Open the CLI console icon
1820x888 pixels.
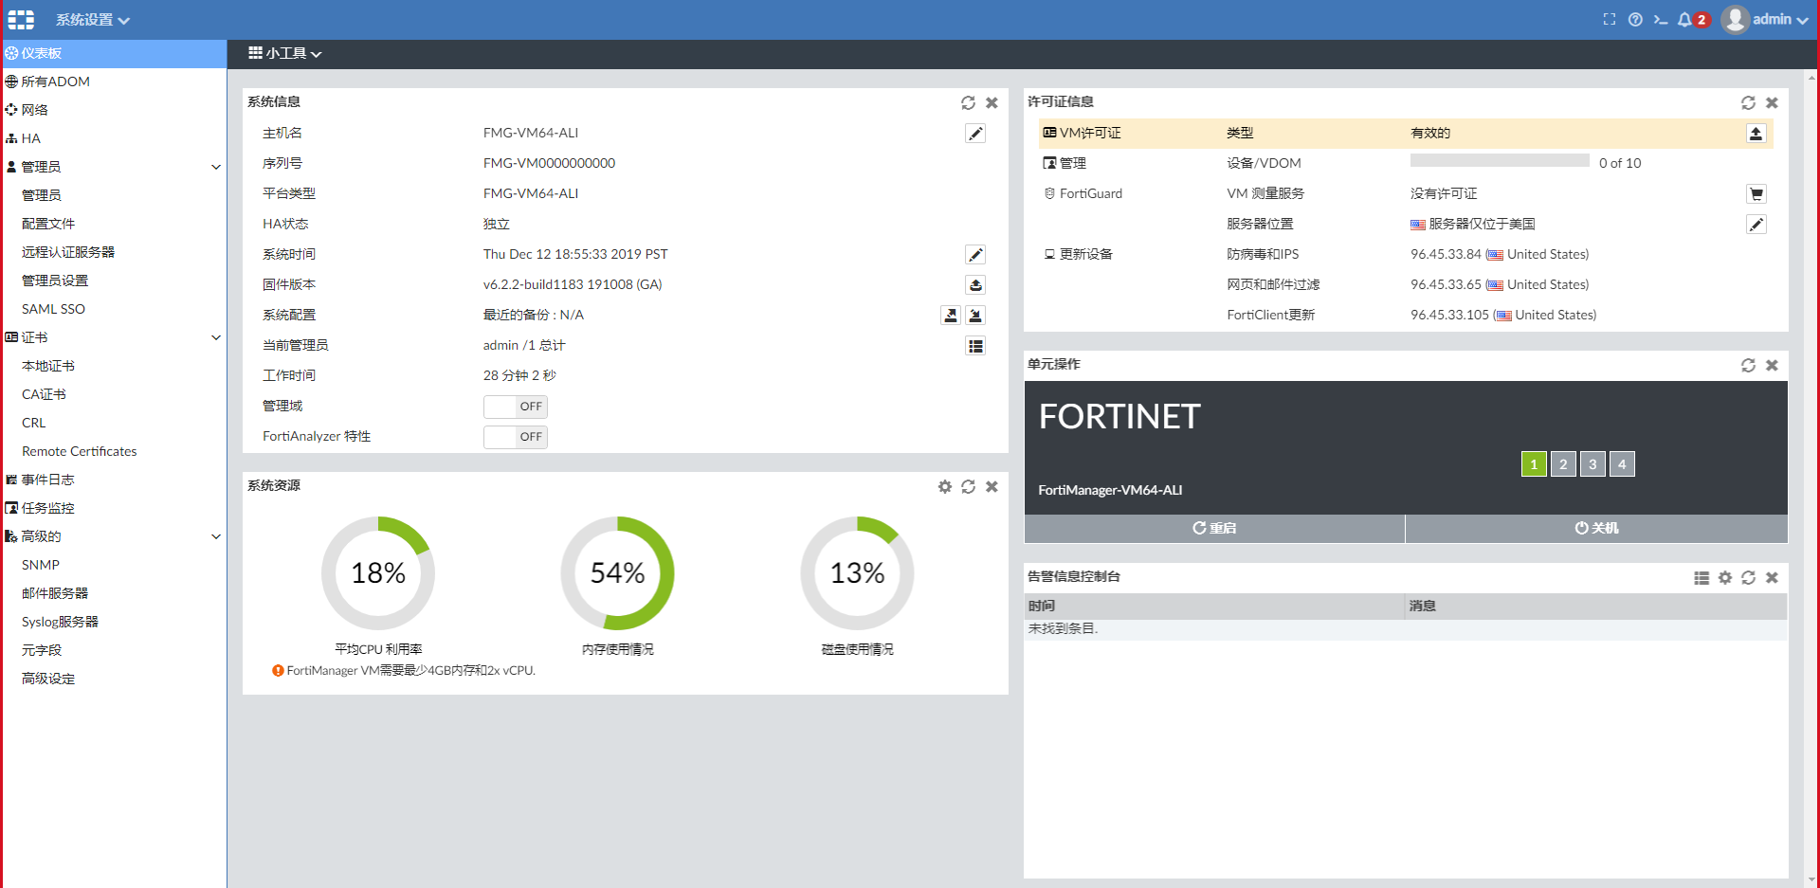pos(1661,19)
